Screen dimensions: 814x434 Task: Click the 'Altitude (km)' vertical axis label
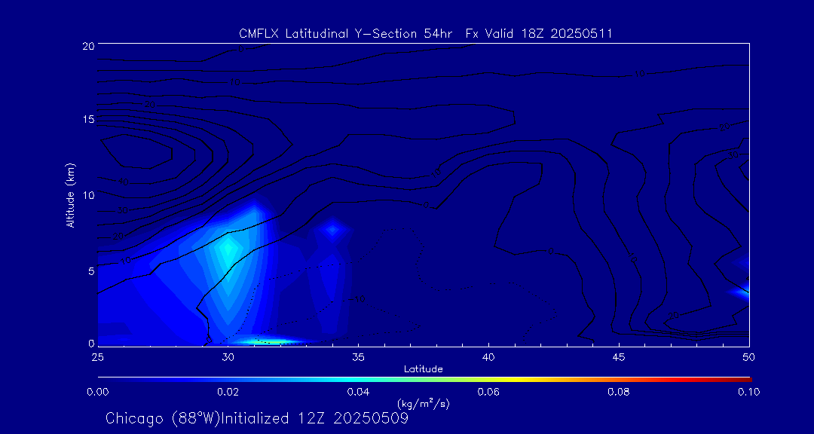[71, 195]
